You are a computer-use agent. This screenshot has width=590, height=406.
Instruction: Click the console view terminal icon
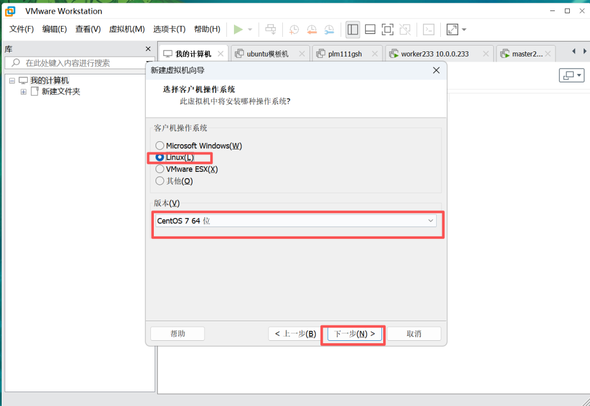[429, 29]
